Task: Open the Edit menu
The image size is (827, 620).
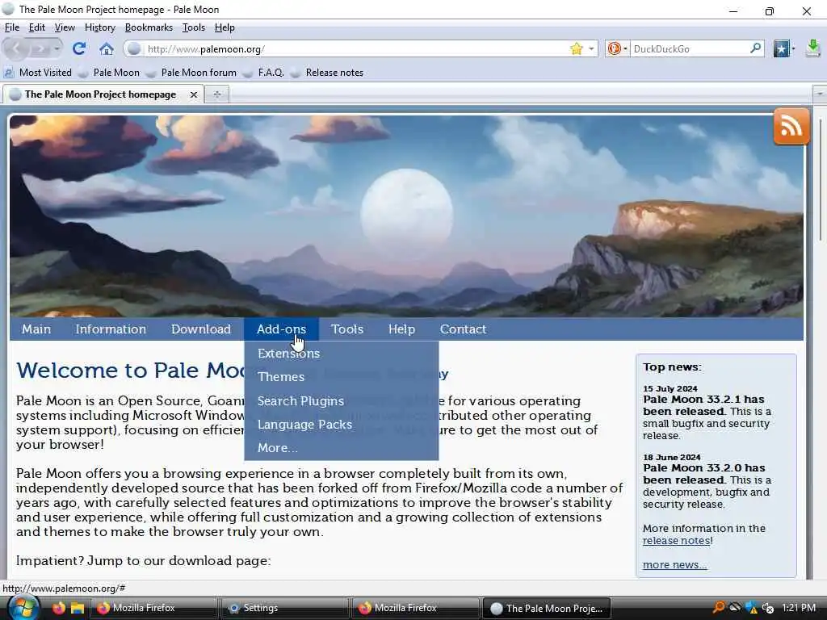Action: click(36, 27)
